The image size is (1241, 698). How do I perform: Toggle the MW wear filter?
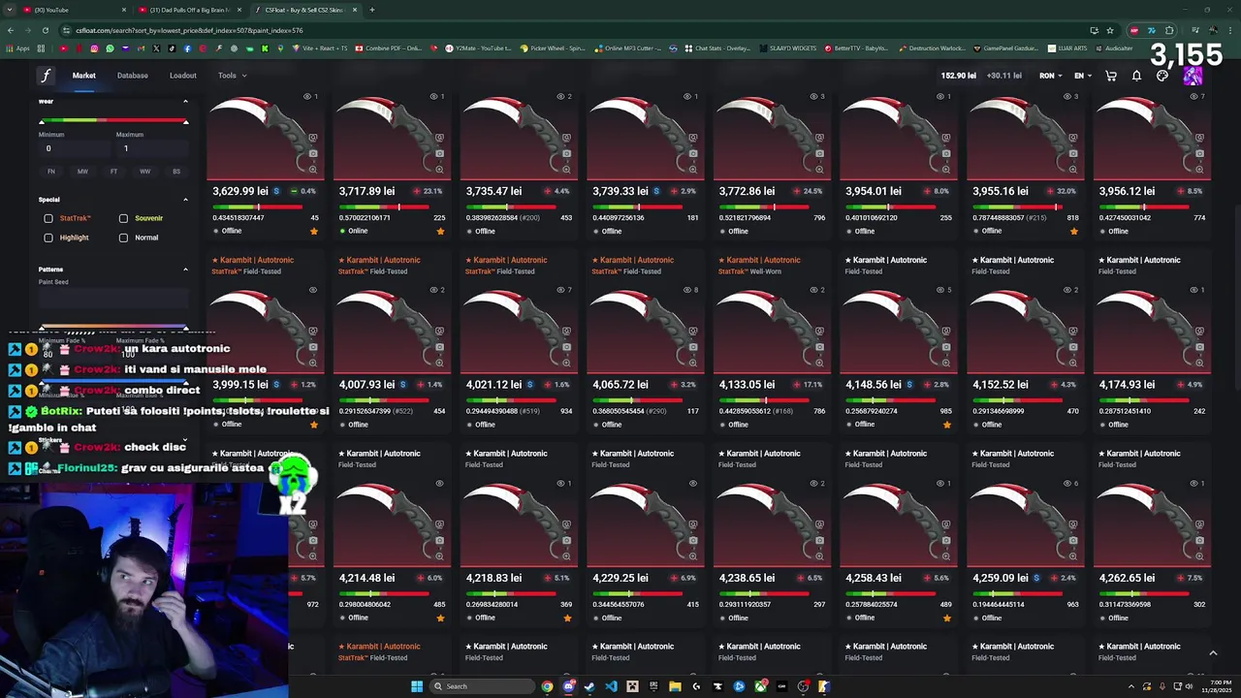[x=82, y=172]
